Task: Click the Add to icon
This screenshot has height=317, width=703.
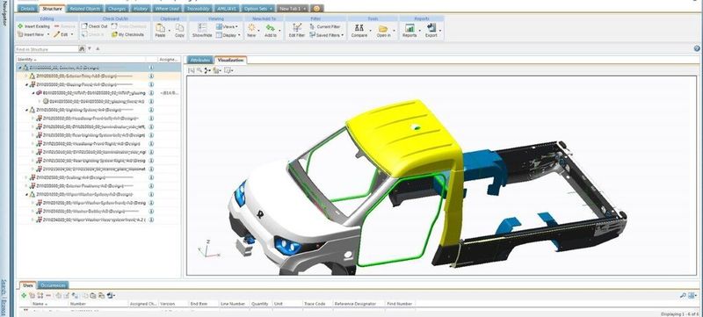Action: 271,28
